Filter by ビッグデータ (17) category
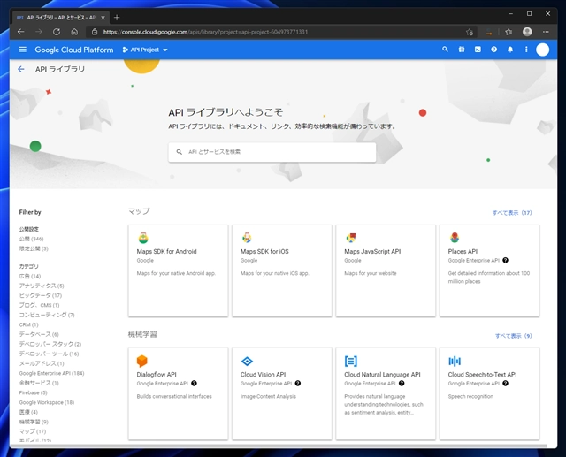The image size is (566, 457). [41, 295]
